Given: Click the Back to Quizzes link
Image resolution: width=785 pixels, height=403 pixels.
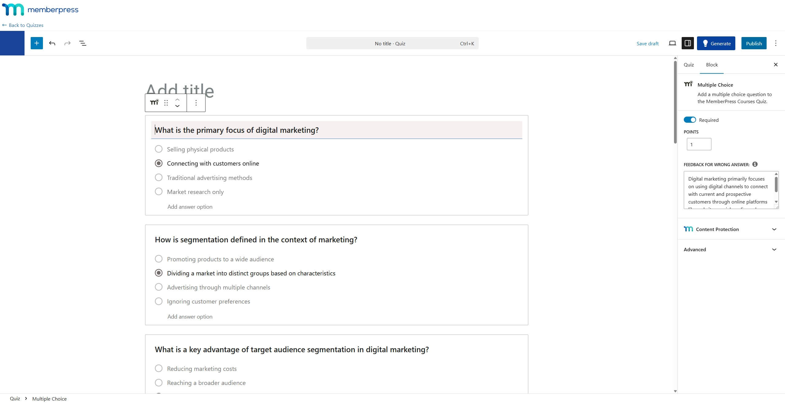Looking at the screenshot, I should [x=23, y=25].
